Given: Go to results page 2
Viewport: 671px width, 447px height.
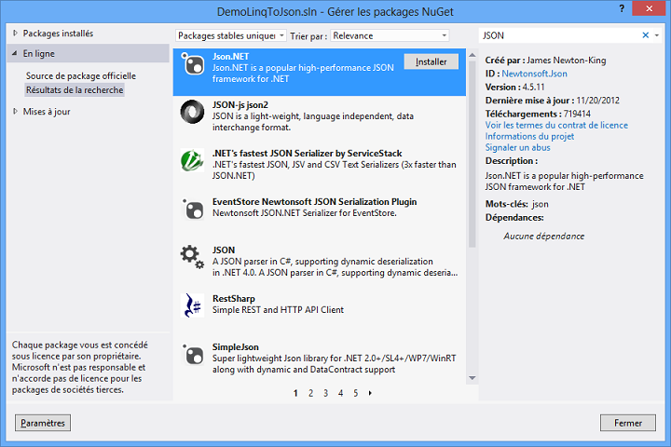Looking at the screenshot, I should pos(310,393).
